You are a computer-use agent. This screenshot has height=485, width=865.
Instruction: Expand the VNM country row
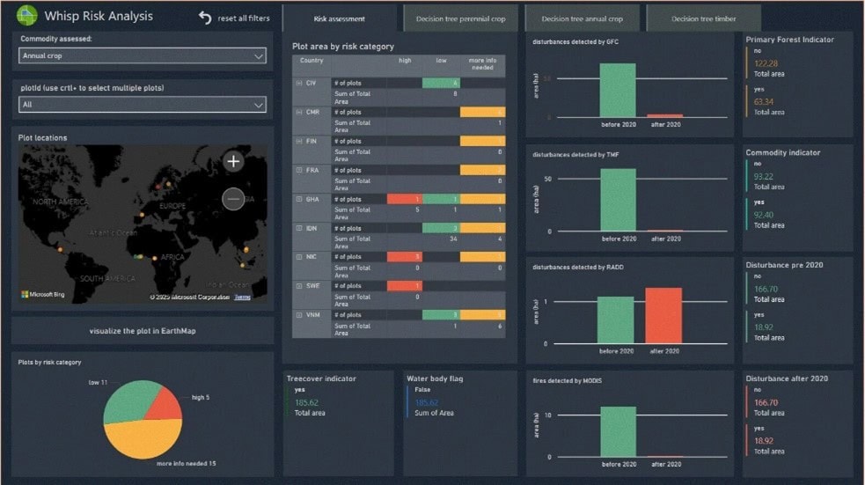(300, 315)
